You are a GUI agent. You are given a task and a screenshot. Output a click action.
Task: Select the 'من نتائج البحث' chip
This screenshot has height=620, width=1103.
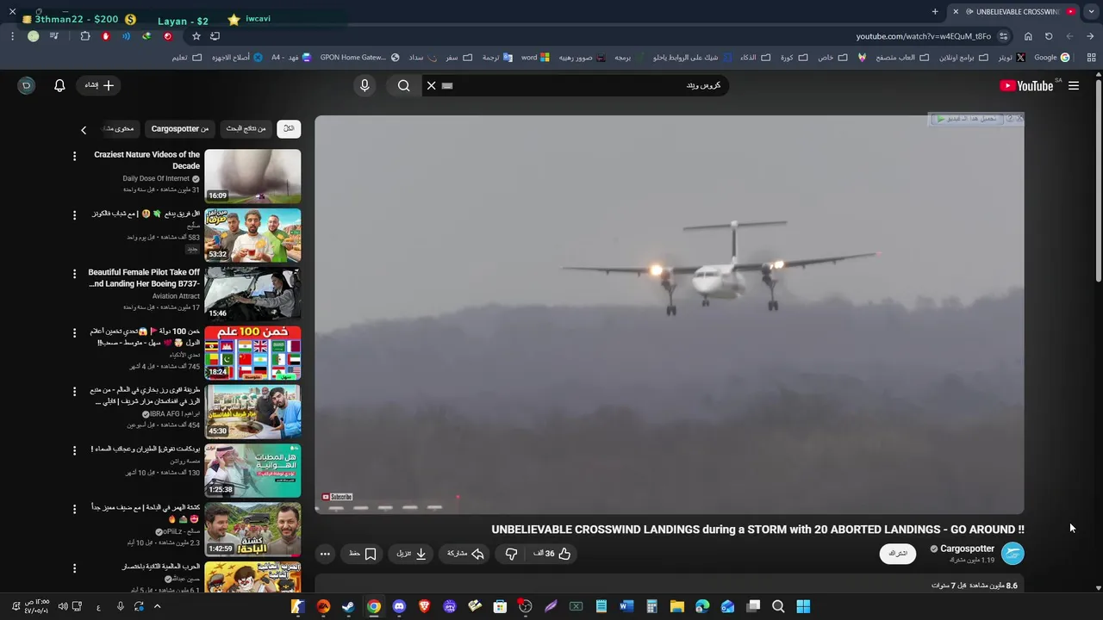pyautogui.click(x=246, y=128)
